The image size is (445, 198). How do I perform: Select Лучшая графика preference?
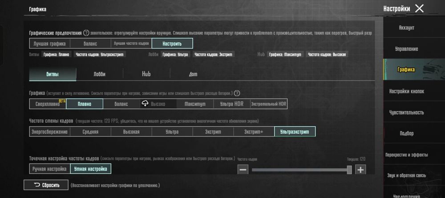pos(50,43)
